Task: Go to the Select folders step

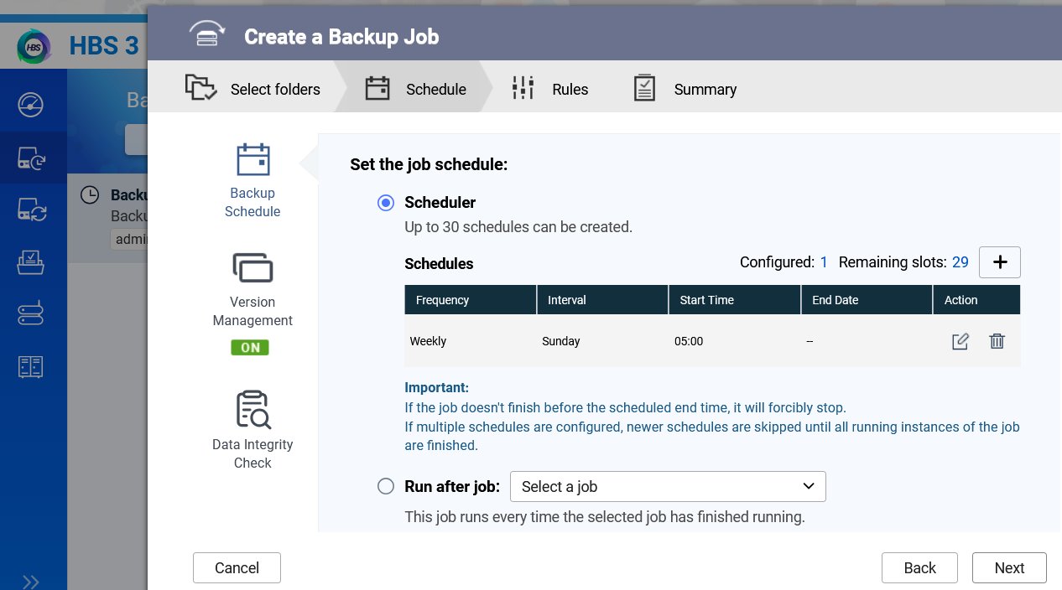Action: click(x=253, y=89)
